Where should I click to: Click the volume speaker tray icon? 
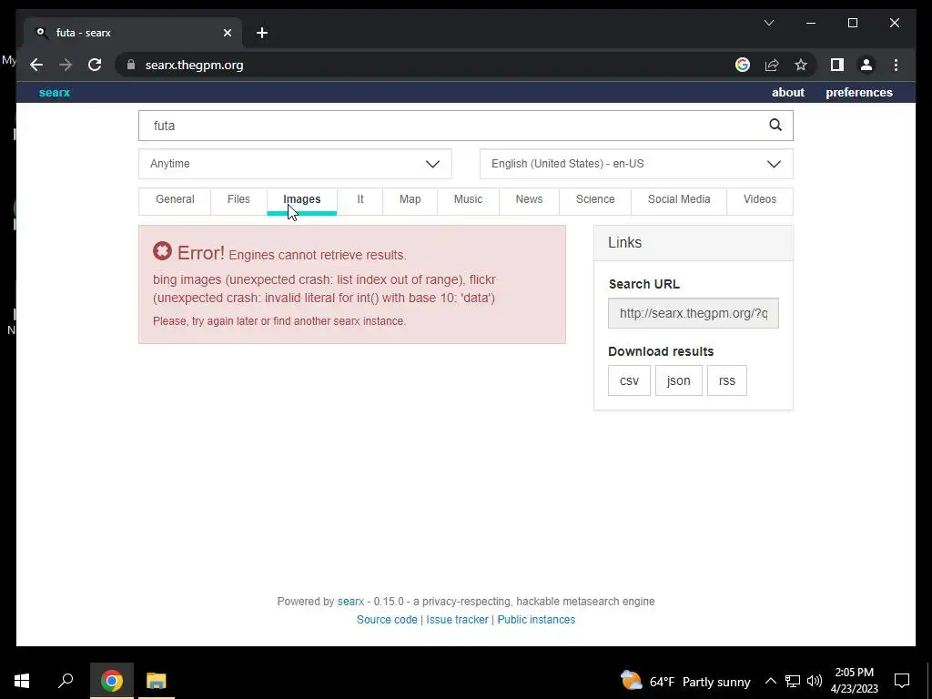[815, 681]
